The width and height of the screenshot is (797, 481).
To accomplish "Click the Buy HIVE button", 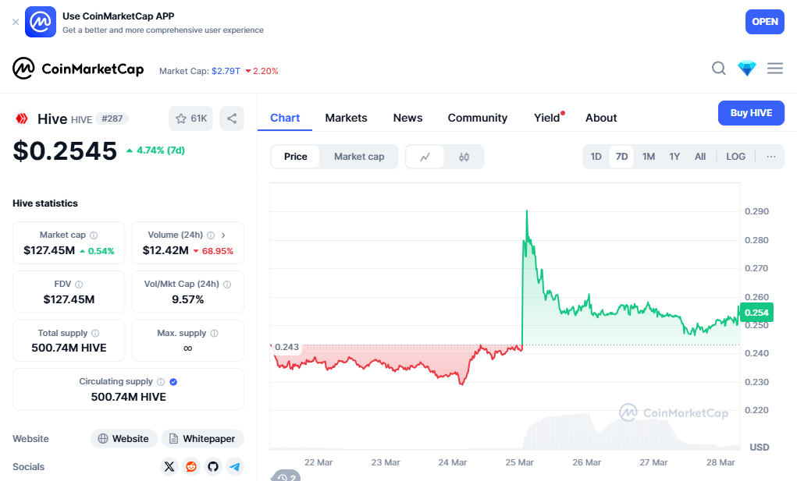I will point(751,113).
